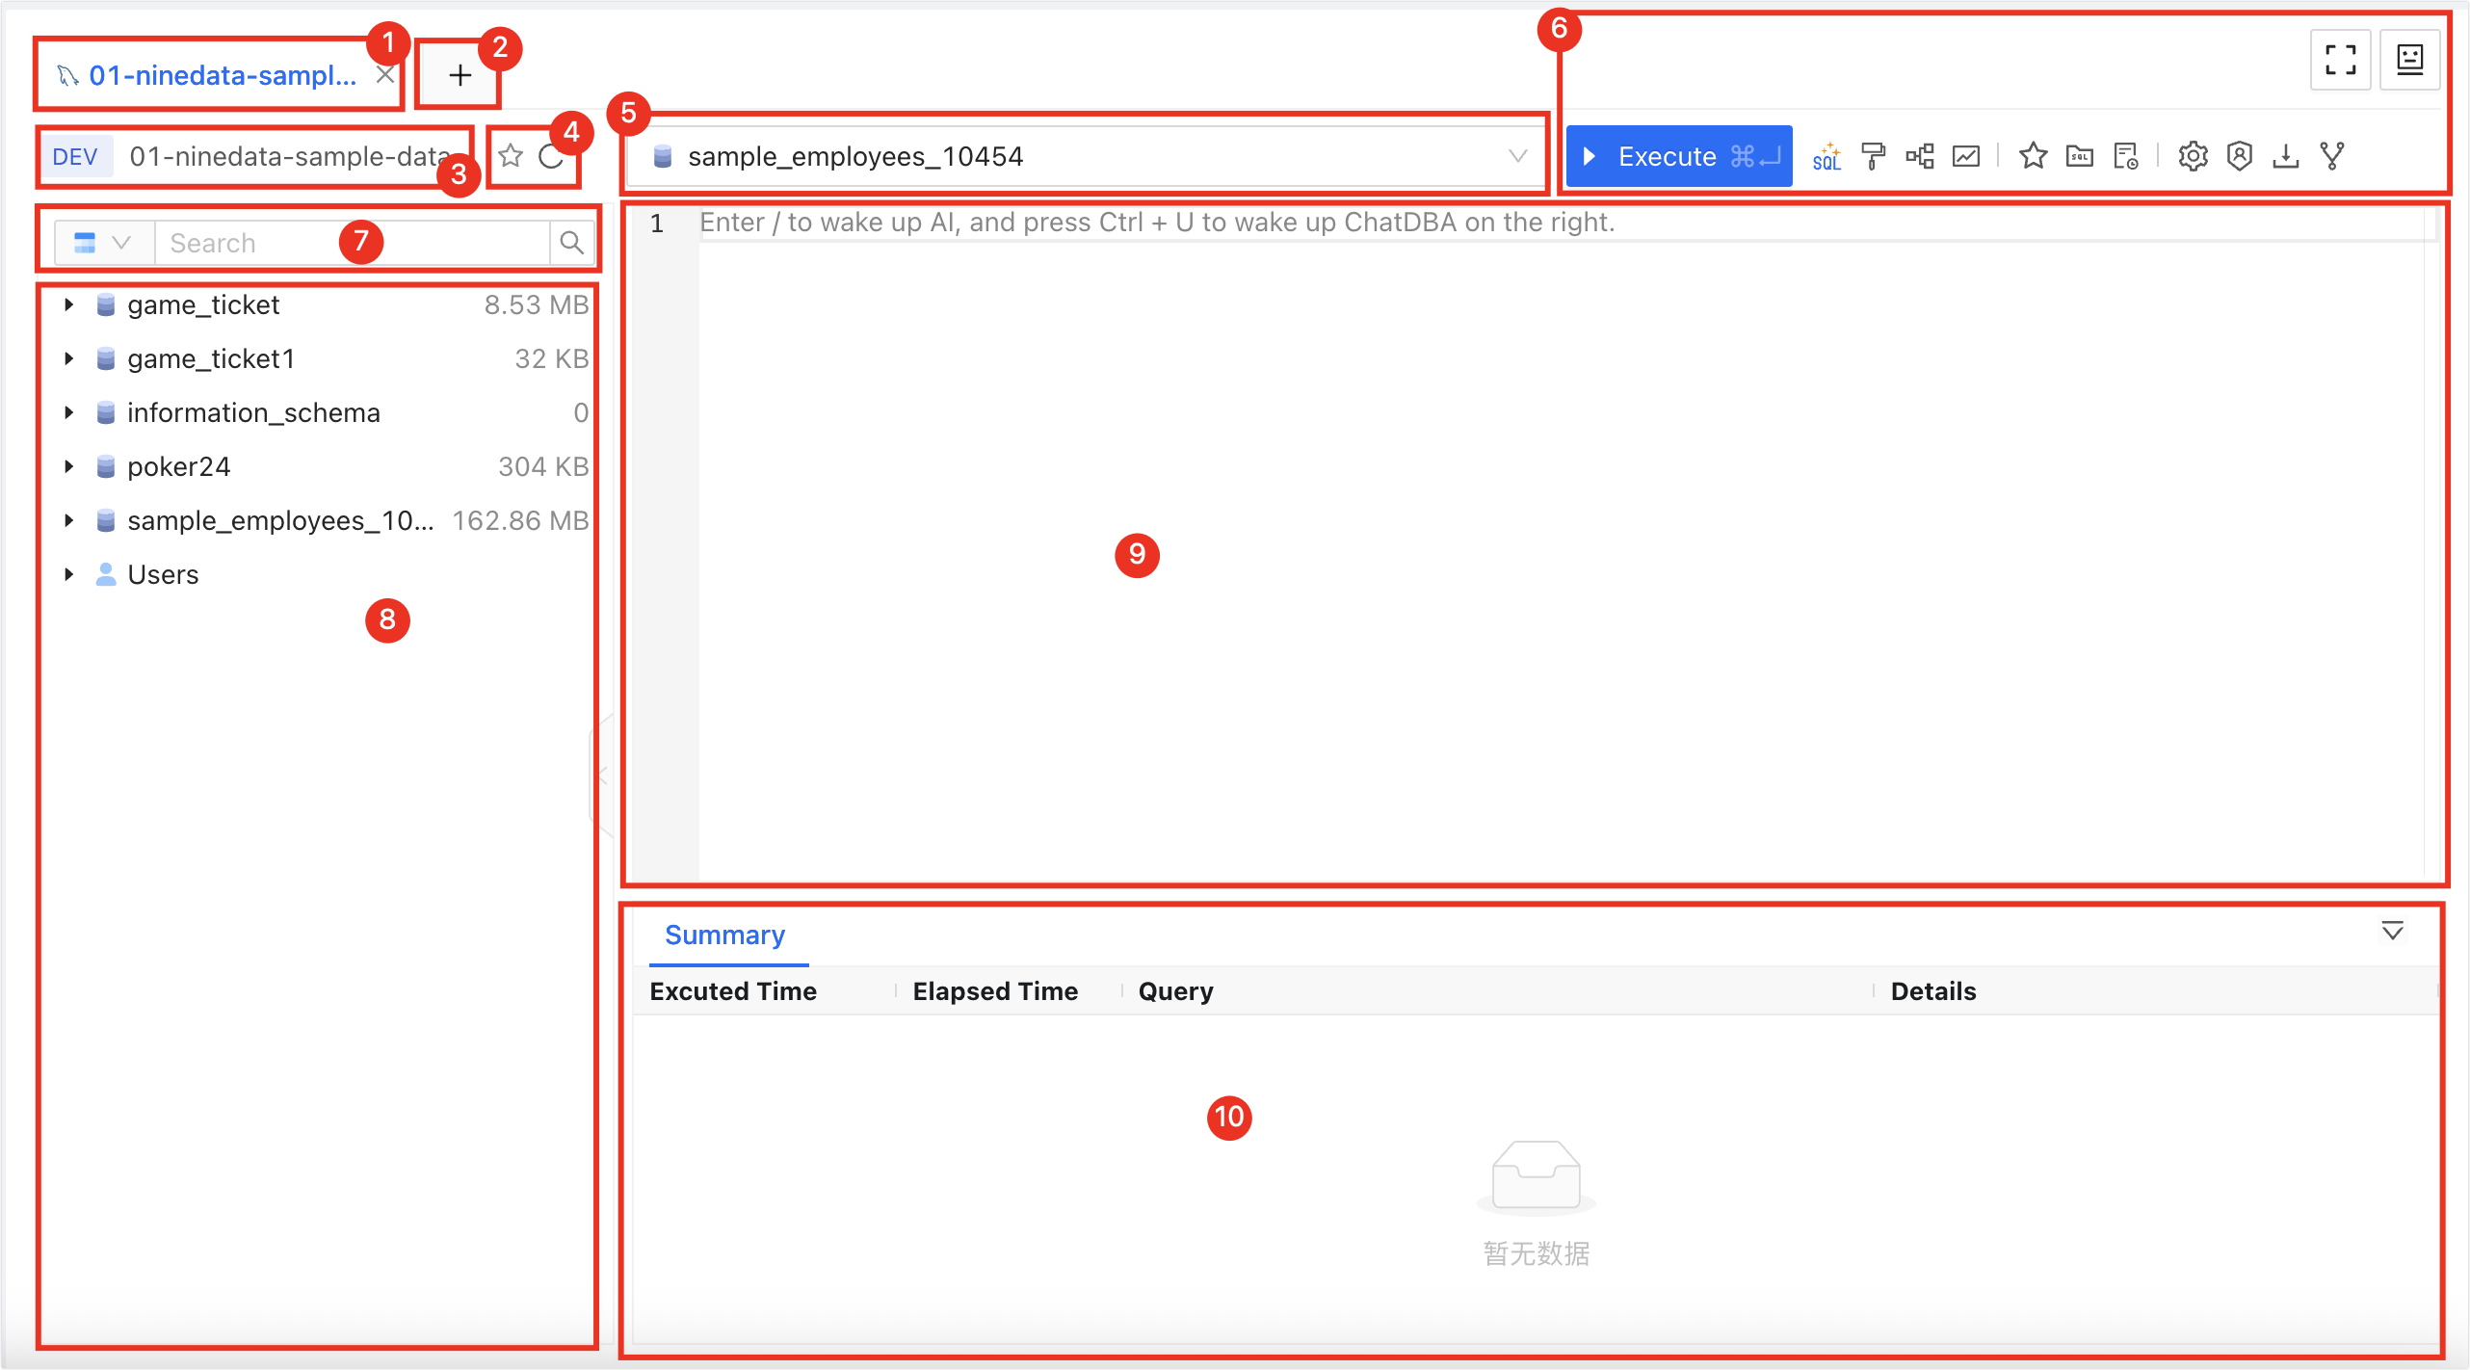The image size is (2470, 1370).
Task: Open the SQL execution history icon
Action: 2126,156
